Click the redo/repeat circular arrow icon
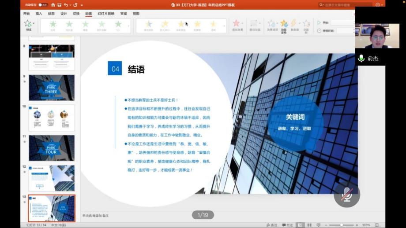Viewport: 406px width, 228px height. pos(75,5)
